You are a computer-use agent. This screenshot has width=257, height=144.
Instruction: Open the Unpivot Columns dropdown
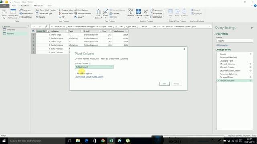click(84, 14)
